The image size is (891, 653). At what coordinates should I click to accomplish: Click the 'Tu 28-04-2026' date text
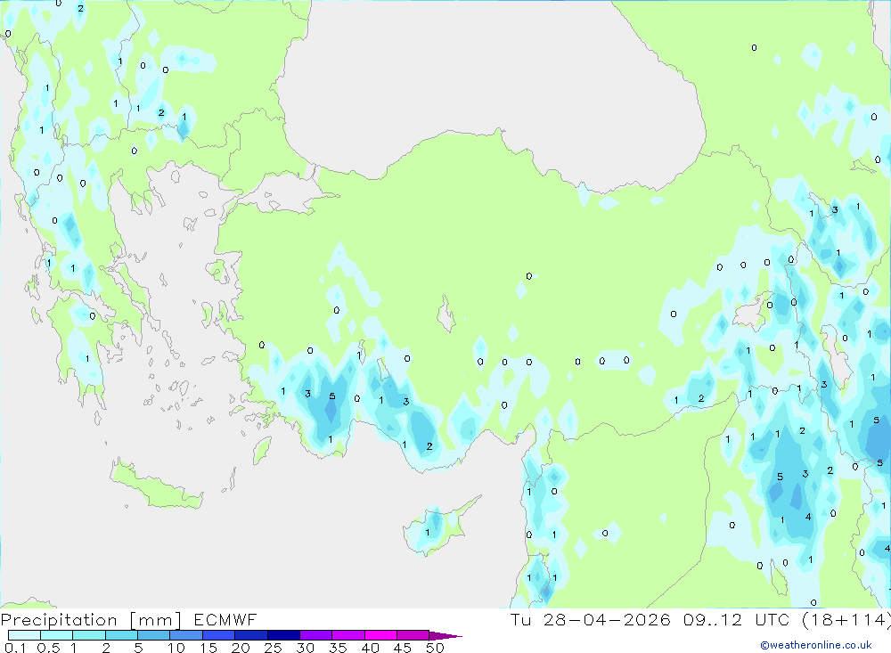pos(590,619)
